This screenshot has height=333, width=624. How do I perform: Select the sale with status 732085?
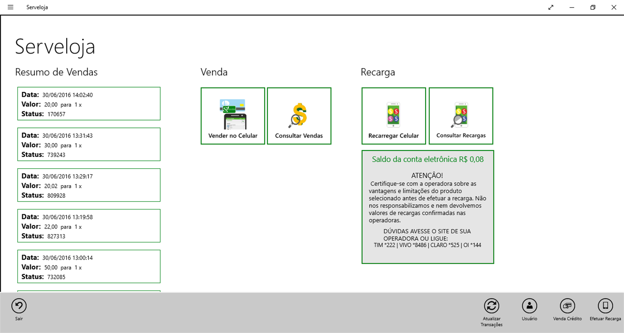point(89,267)
